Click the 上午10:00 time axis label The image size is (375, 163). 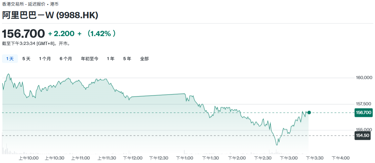29,158
